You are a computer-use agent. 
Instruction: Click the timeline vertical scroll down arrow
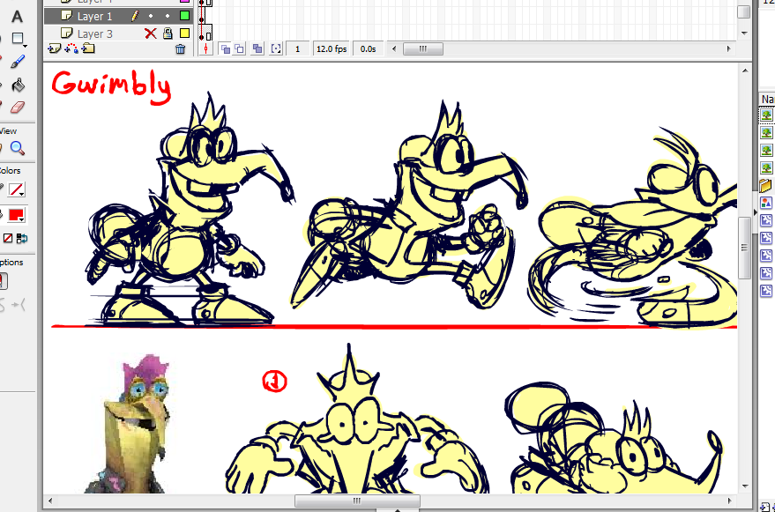(744, 33)
